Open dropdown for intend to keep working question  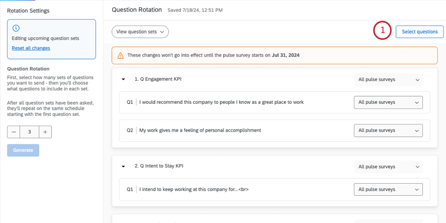388,189
